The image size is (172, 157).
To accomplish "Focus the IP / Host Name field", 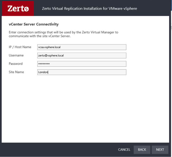I will 82,47.
